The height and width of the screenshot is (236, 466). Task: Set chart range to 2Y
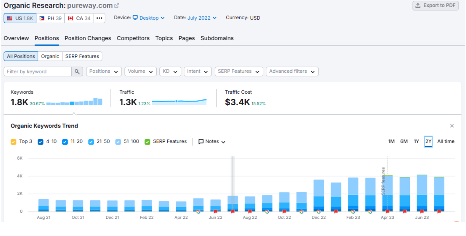click(x=428, y=141)
